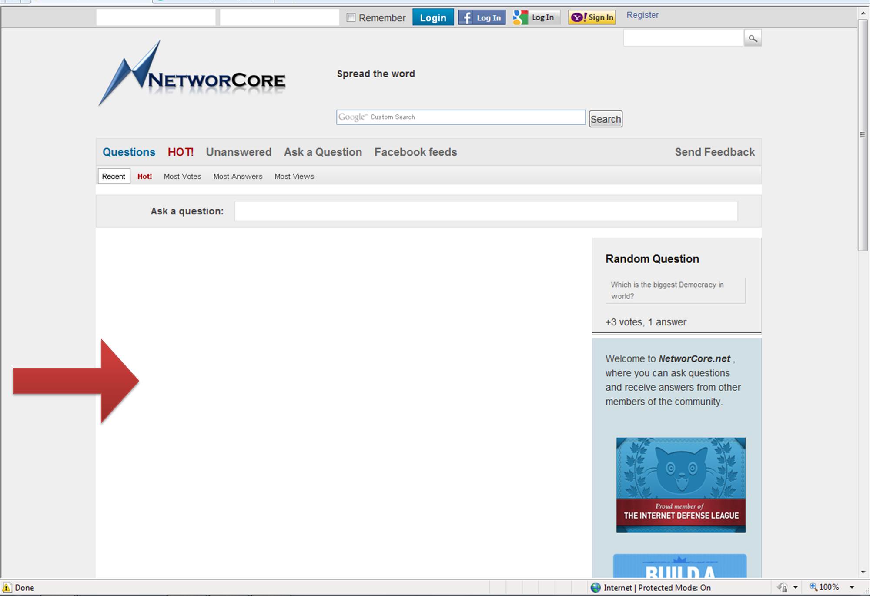Log in with the Facebook icon button
The image size is (870, 596).
tap(482, 17)
